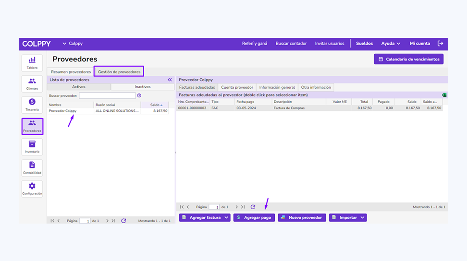Go to first page of invoices table
Image resolution: width=467 pixels, height=261 pixels.
[182, 207]
